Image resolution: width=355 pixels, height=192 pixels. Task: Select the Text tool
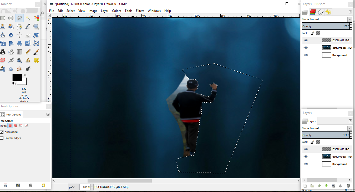[3, 52]
